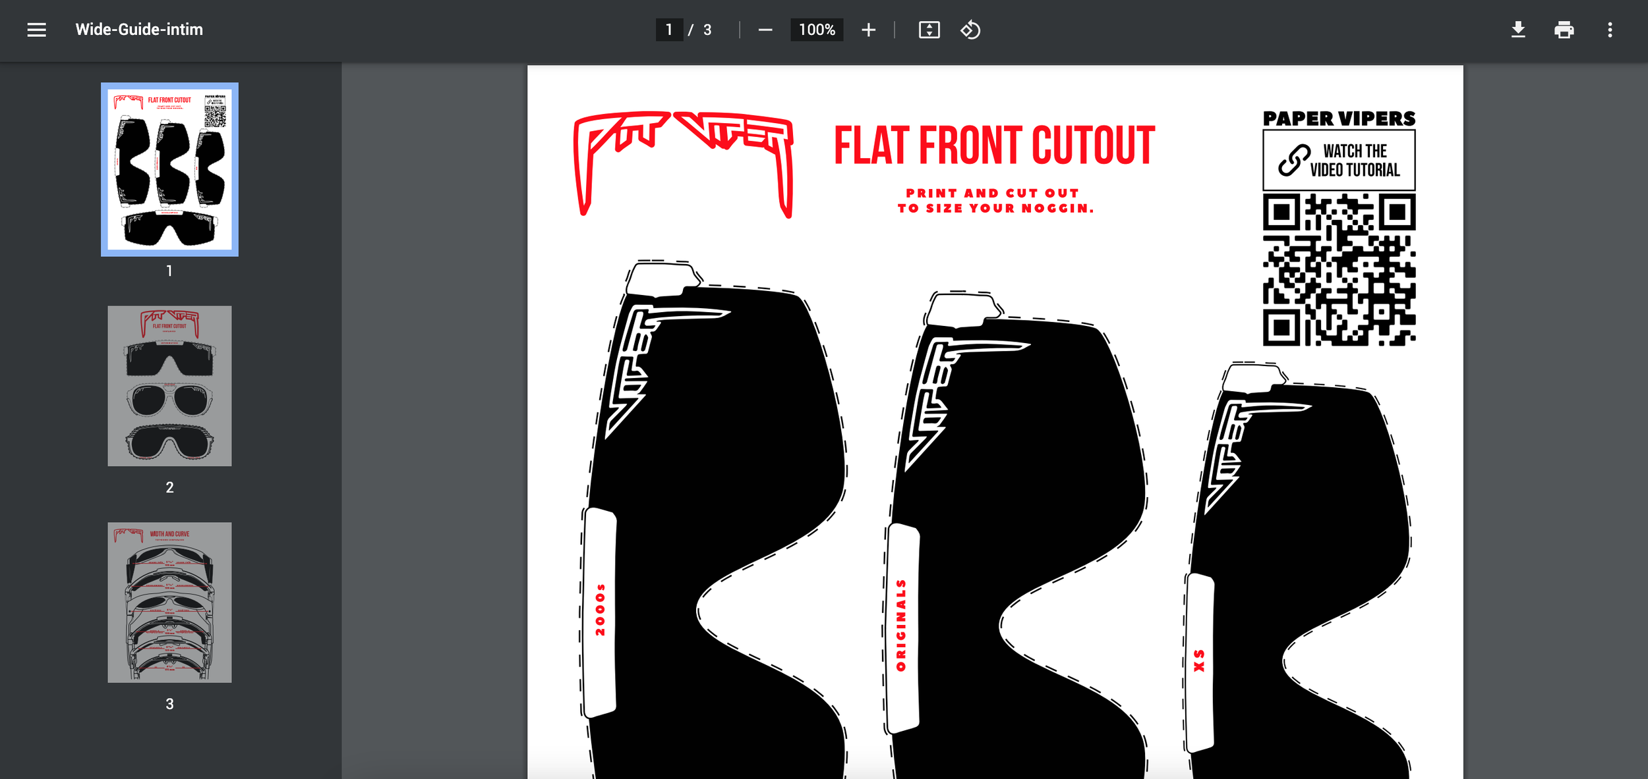Viewport: 1648px width, 779px height.
Task: Click the total page count 3
Action: pos(707,30)
